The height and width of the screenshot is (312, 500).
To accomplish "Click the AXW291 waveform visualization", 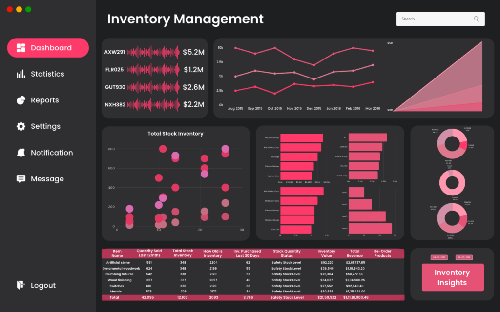I will tap(154, 52).
